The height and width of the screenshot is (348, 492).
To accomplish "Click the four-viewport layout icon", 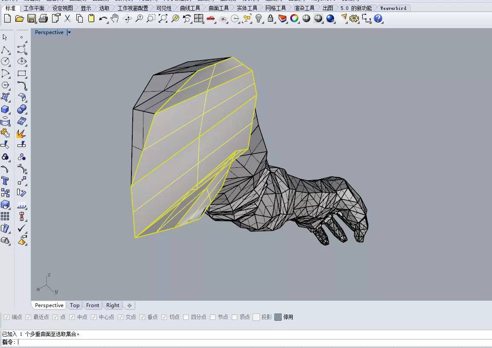I will point(199,19).
